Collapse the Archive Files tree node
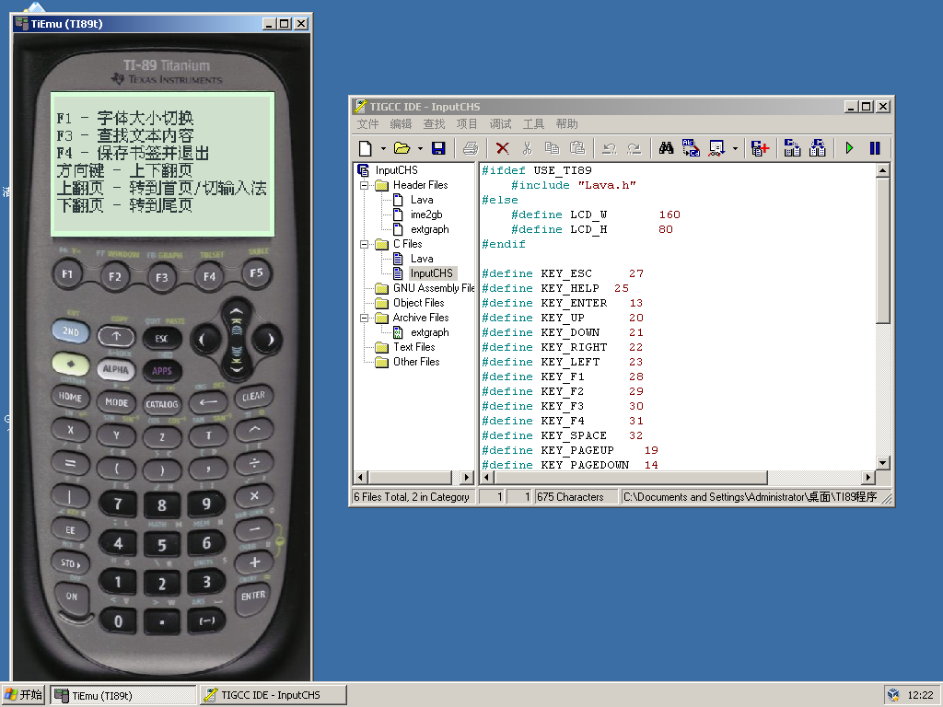The image size is (943, 707). [364, 318]
